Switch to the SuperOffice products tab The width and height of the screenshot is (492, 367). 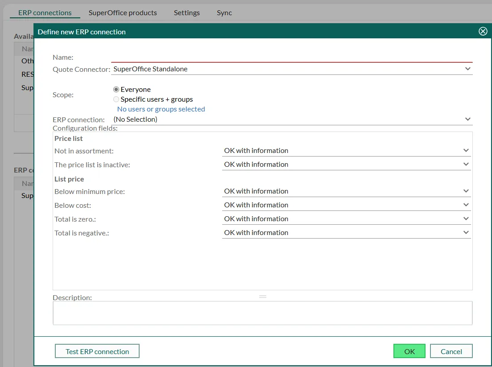[x=123, y=12]
